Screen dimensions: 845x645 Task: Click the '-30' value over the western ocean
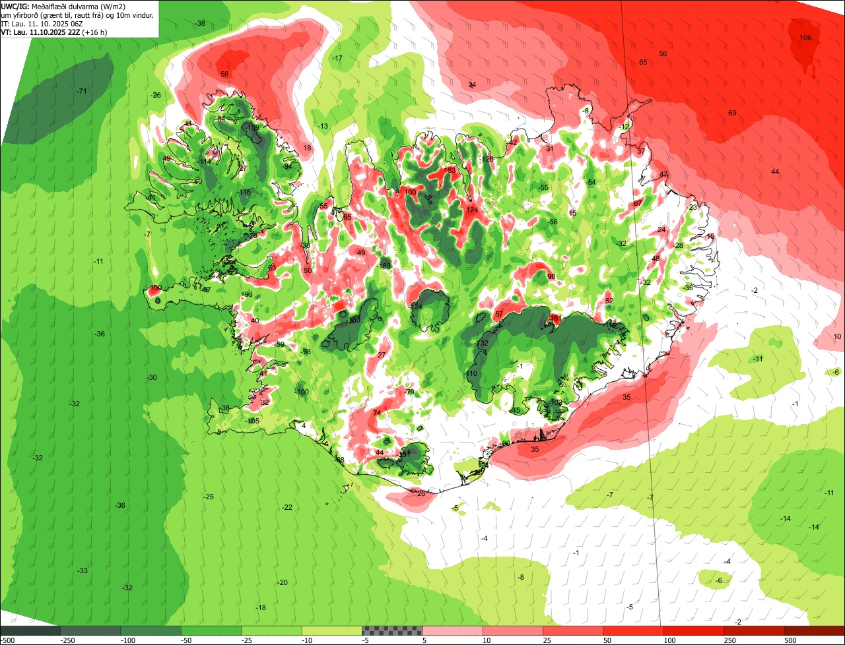point(151,377)
